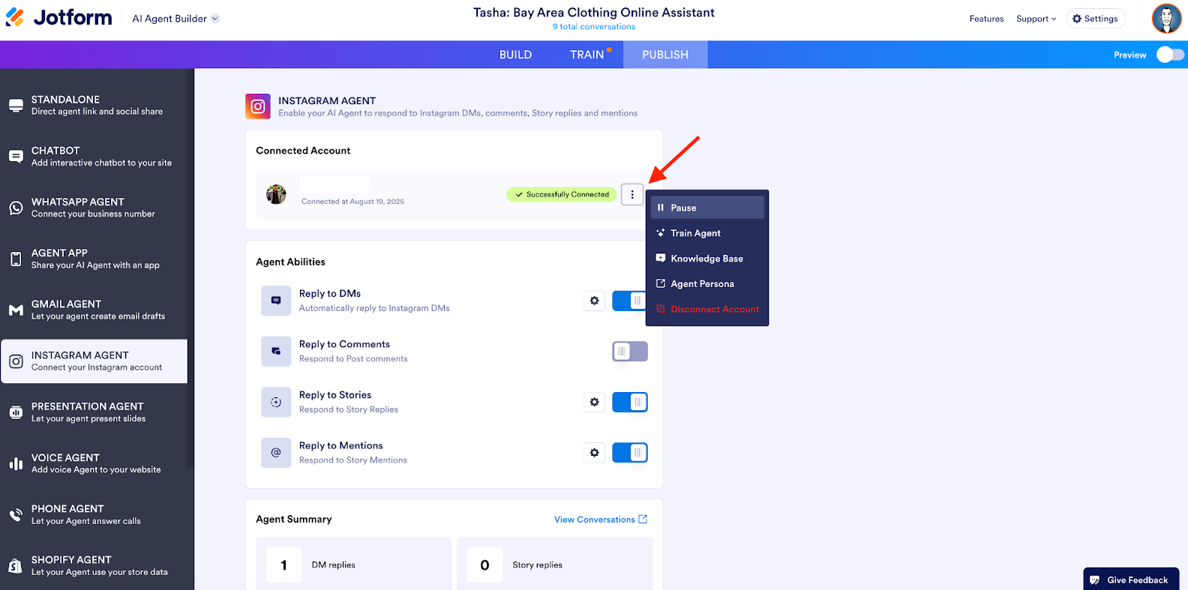Screen dimensions: 1188x590
Task: Switch to the TRAIN tab
Action: point(587,55)
